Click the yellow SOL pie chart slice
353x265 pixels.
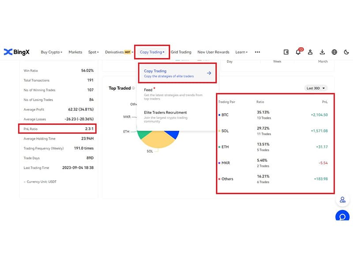158,140
